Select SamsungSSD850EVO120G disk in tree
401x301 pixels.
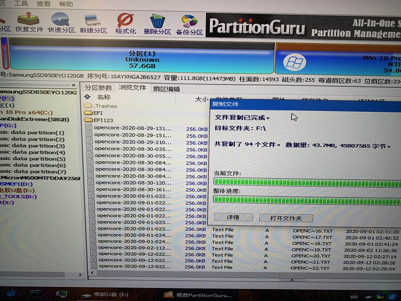(x=39, y=92)
